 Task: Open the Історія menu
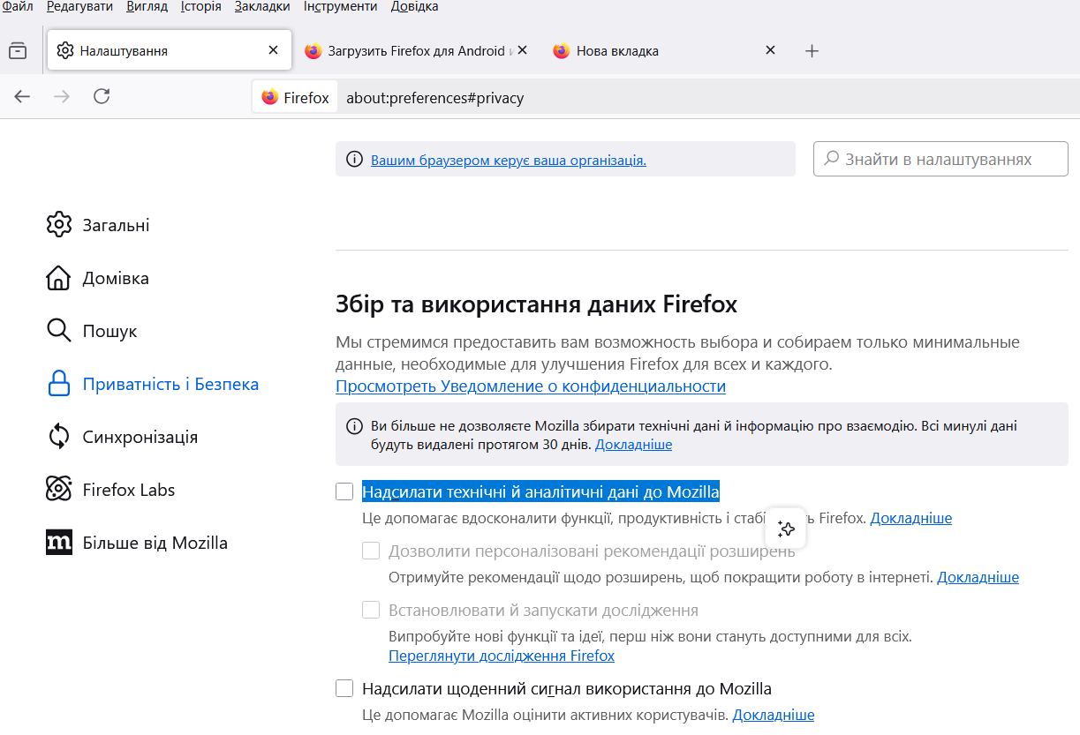pos(201,6)
